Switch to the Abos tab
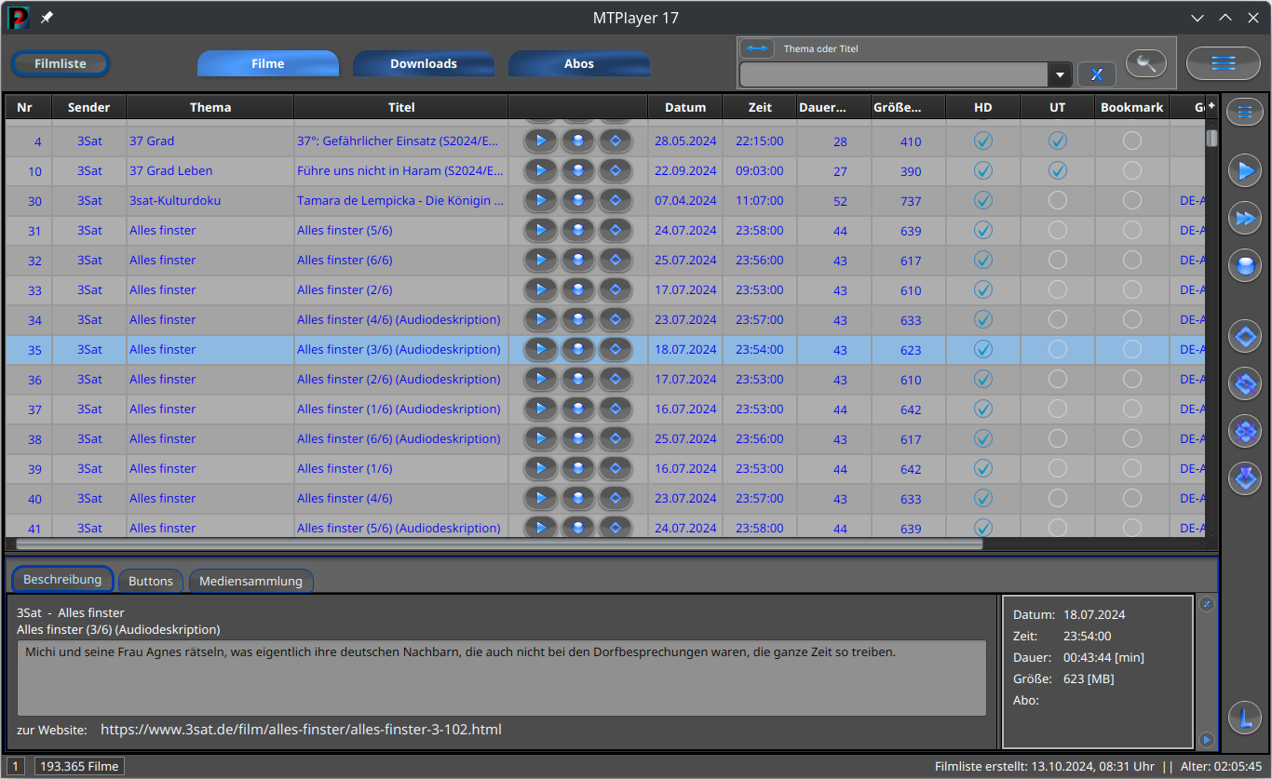This screenshot has height=779, width=1272. click(x=579, y=64)
